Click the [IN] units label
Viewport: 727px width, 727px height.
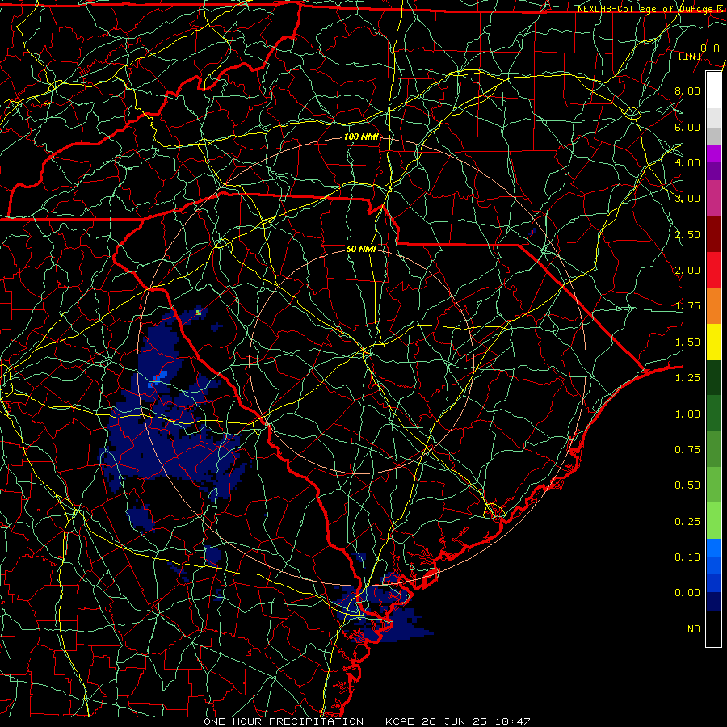(690, 56)
